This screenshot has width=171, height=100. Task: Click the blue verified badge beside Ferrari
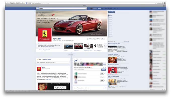click(x=60, y=39)
